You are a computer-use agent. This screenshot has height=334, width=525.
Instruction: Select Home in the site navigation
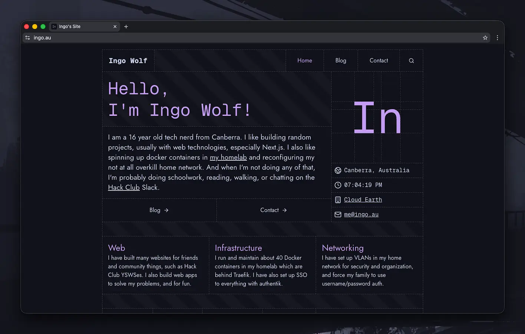(x=304, y=60)
